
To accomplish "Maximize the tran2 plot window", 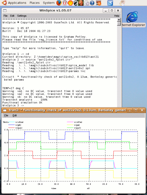I will tap(136, 110).
